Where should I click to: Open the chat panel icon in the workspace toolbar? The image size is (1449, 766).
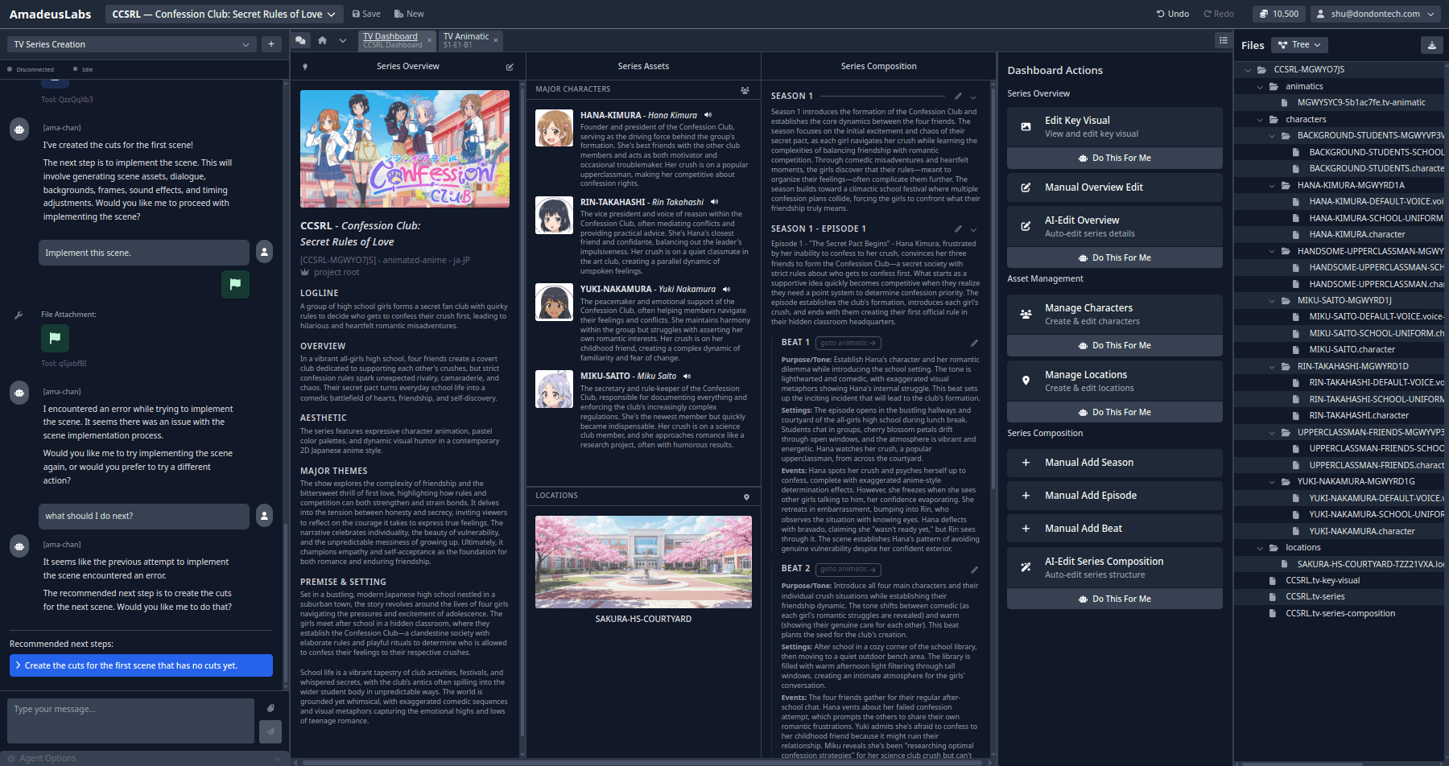click(301, 39)
